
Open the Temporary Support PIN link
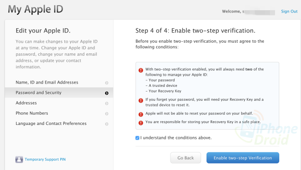pyautogui.click(x=45, y=159)
